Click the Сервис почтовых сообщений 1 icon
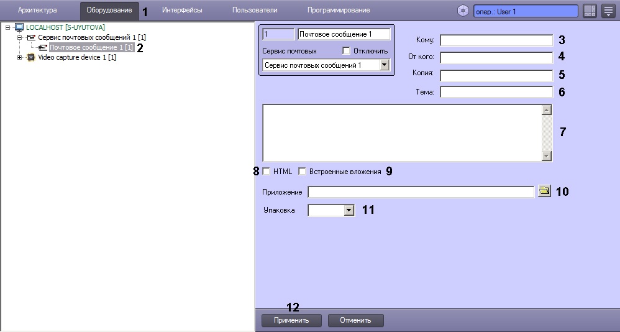The image size is (620, 332). point(31,37)
